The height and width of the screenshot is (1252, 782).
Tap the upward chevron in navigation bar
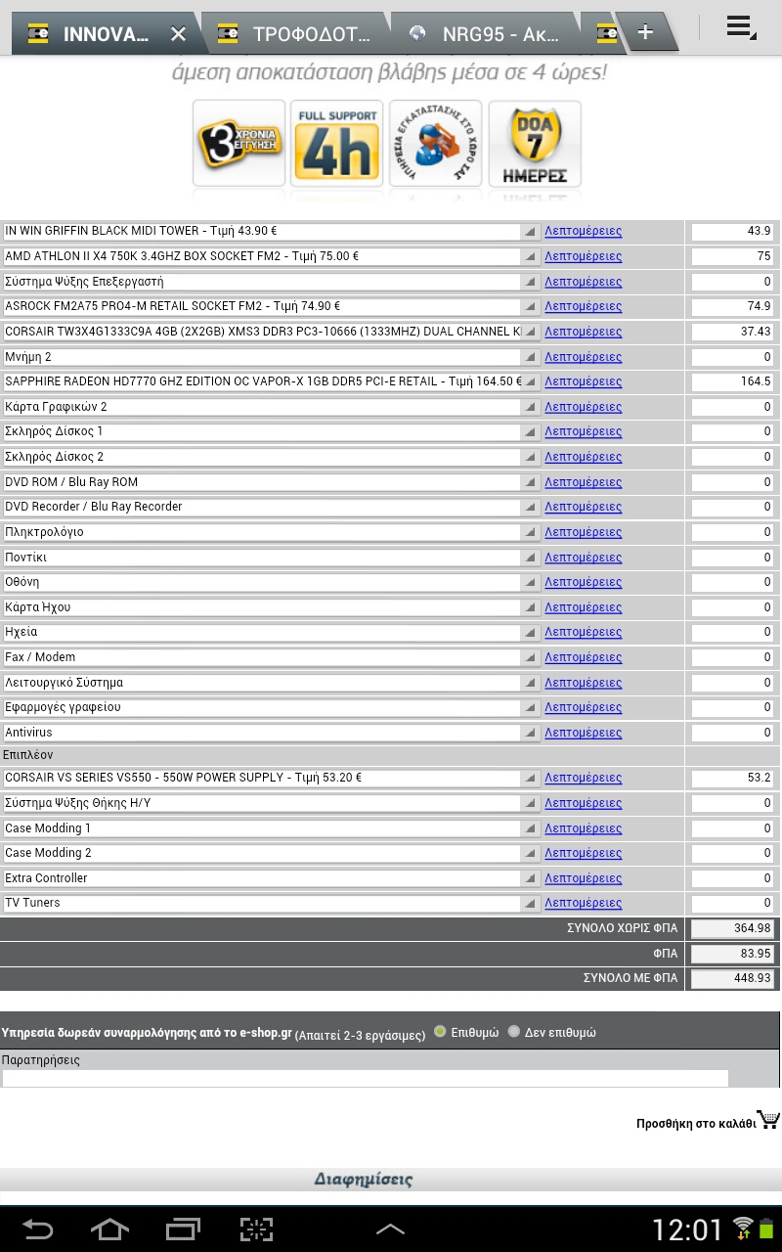[390, 1230]
